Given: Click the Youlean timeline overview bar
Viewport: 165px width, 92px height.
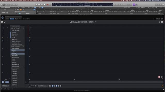Looking at the screenshot, I should pos(96,82).
